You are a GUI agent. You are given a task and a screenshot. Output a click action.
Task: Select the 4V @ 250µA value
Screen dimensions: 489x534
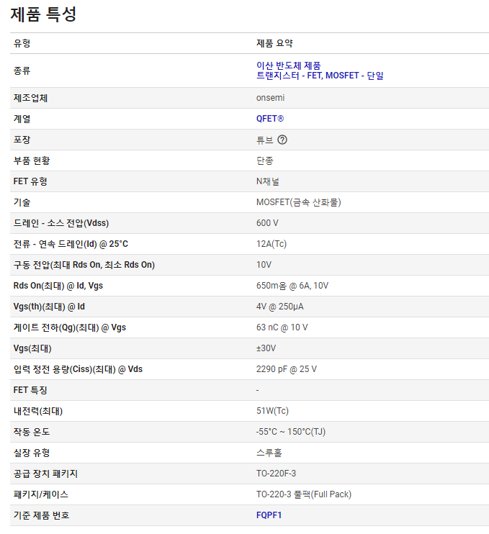coord(279,307)
